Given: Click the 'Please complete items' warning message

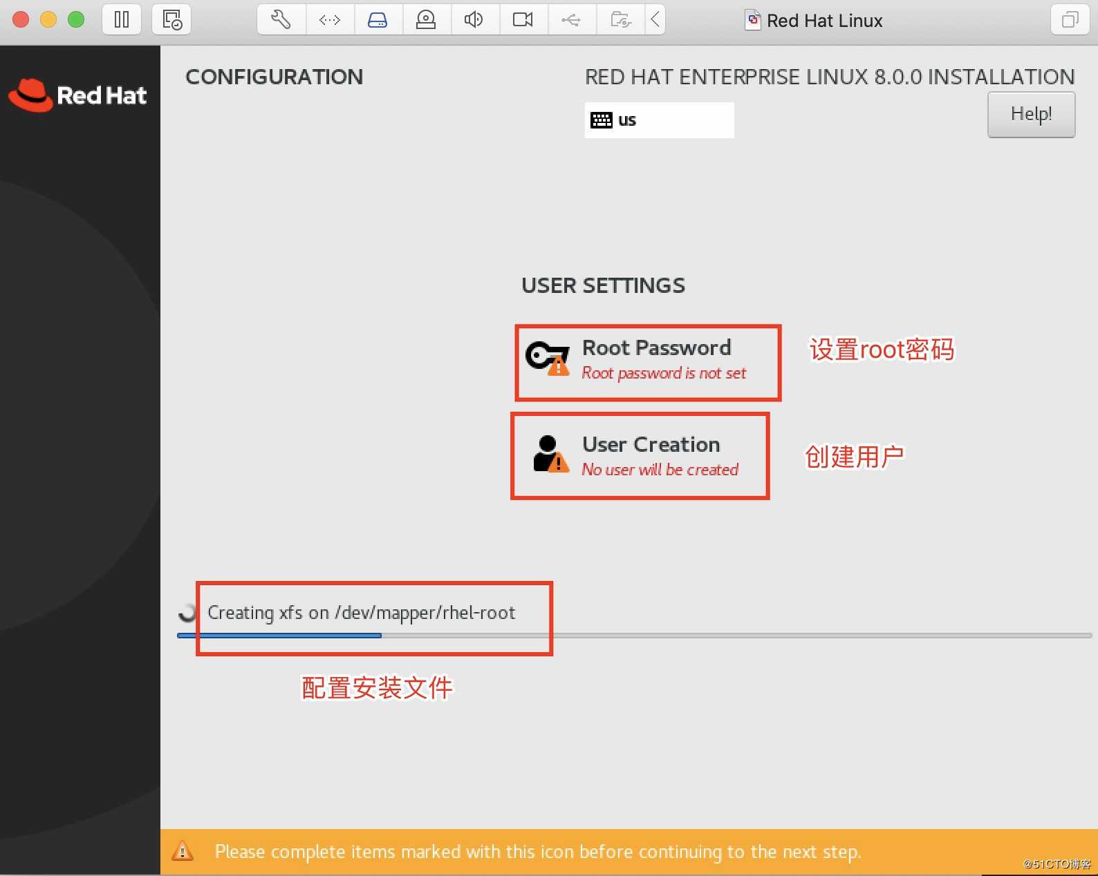Looking at the screenshot, I should pos(538,852).
